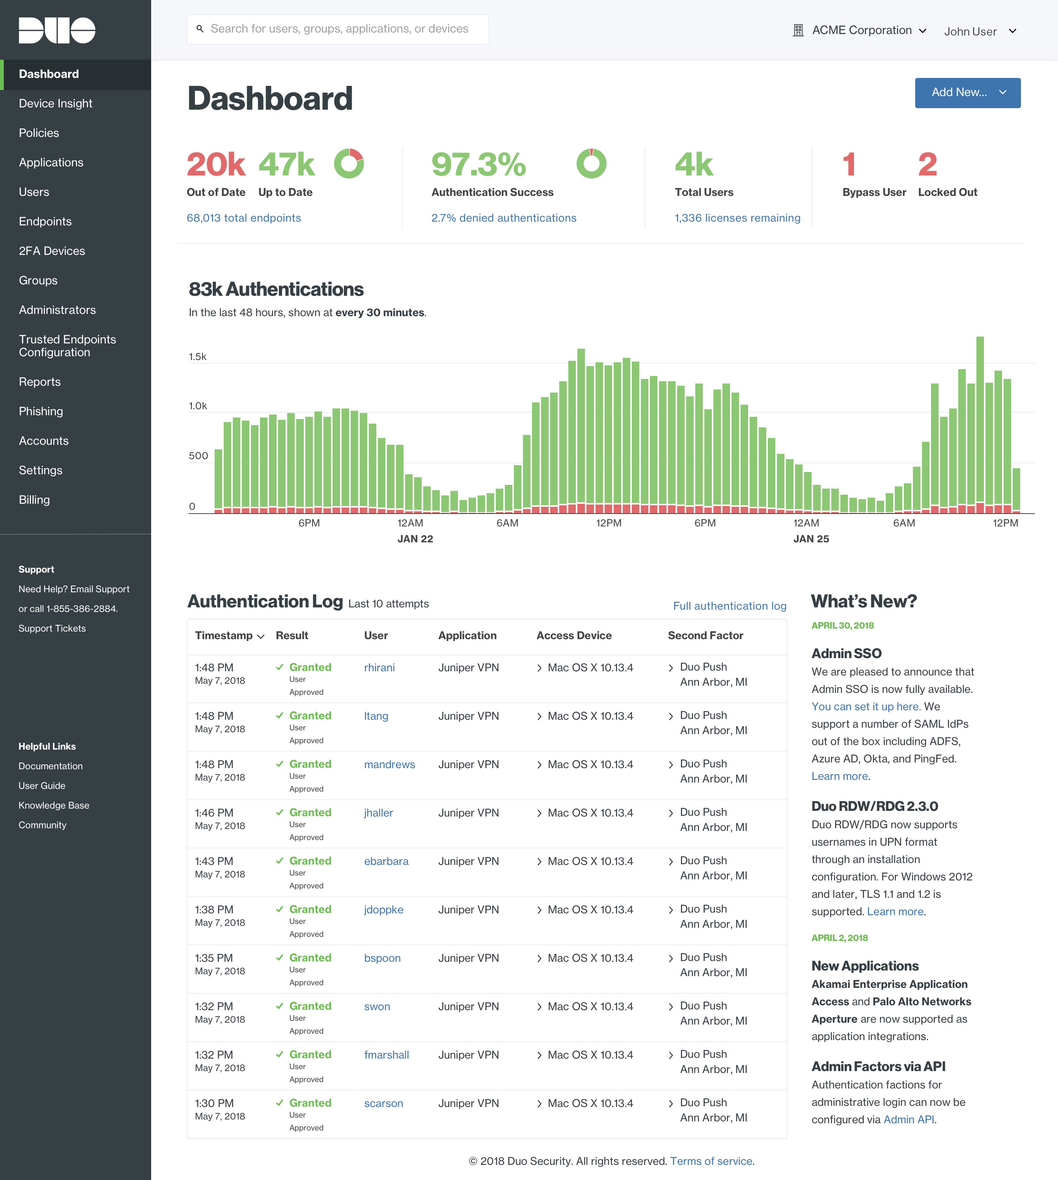Click the ACME Corporation building icon
This screenshot has width=1058, height=1180.
(x=798, y=30)
